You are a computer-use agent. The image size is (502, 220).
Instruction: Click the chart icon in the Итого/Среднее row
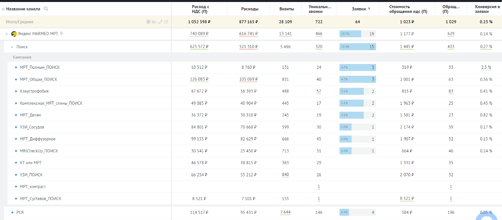(154, 22)
